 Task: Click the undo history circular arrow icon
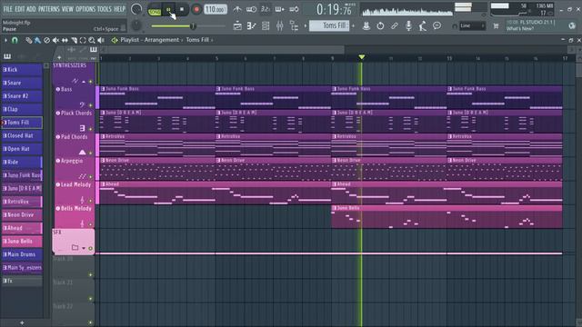(x=380, y=26)
